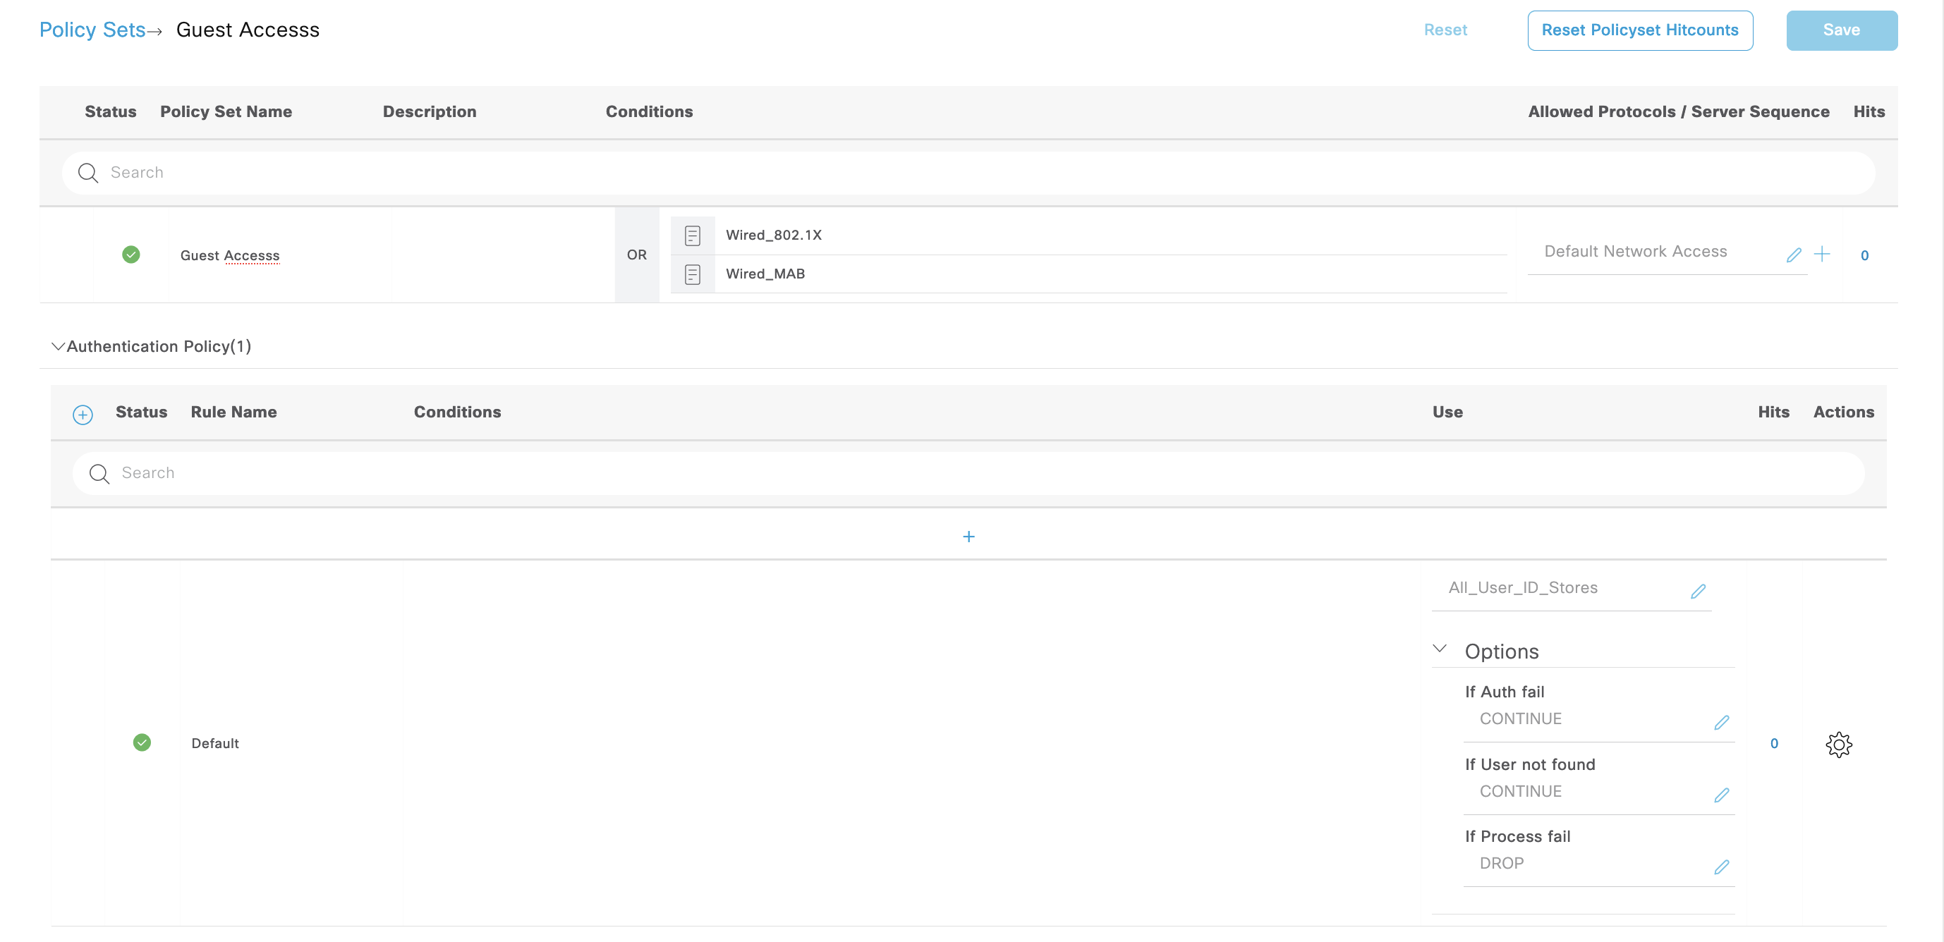The image size is (1944, 942).
Task: Collapse the Options section chevron
Action: pos(1440,649)
